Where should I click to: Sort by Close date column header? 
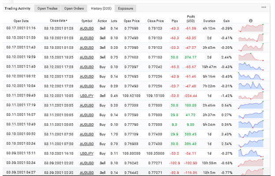(x=59, y=21)
